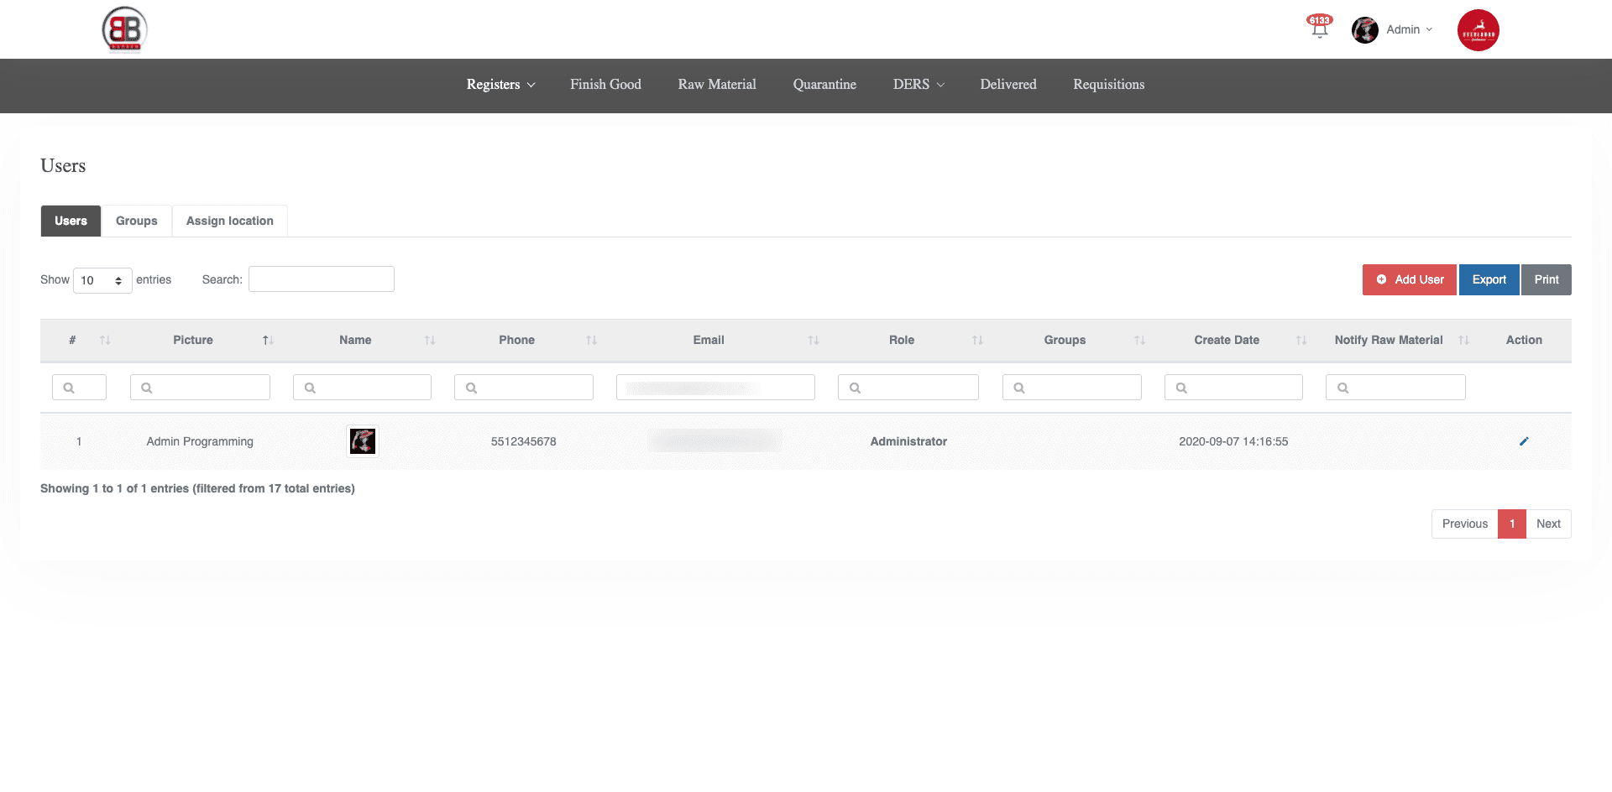Expand the DERS dropdown menu
The width and height of the screenshot is (1612, 792).
[919, 85]
